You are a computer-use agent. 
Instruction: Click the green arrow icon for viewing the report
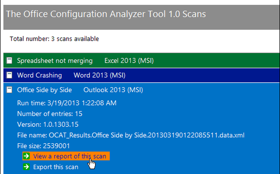pyautogui.click(x=27, y=156)
